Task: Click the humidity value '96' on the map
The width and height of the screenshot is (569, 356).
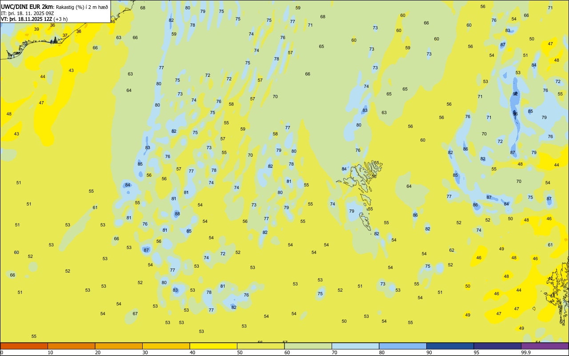Action: [x=515, y=114]
